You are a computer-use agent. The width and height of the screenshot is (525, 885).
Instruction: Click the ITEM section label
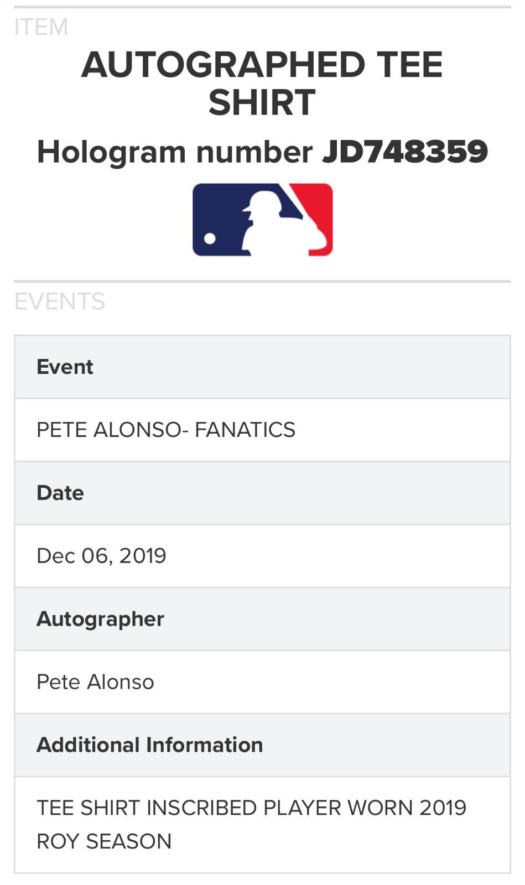coord(41,27)
